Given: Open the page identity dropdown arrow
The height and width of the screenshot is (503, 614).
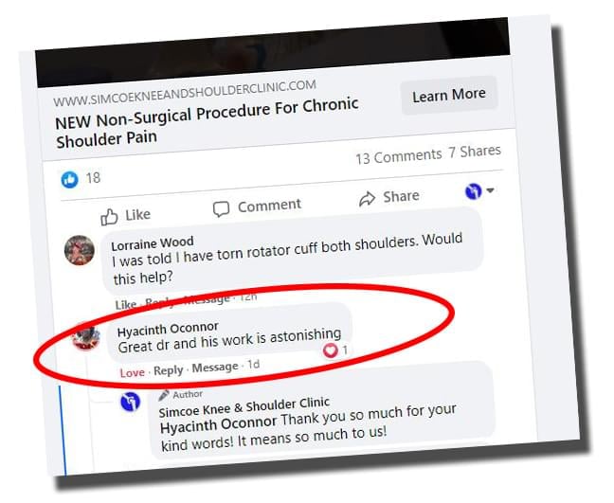Looking at the screenshot, I should (490, 190).
